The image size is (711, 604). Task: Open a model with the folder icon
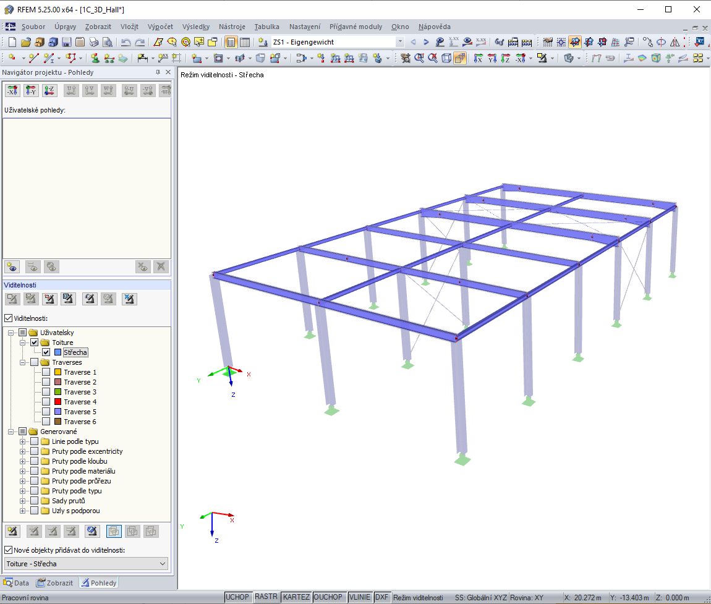[26, 42]
